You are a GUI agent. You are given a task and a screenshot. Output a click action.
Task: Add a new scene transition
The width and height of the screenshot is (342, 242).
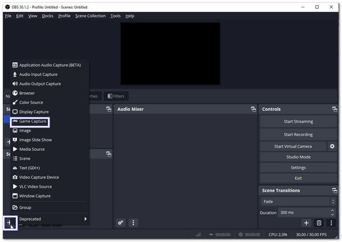306,223
